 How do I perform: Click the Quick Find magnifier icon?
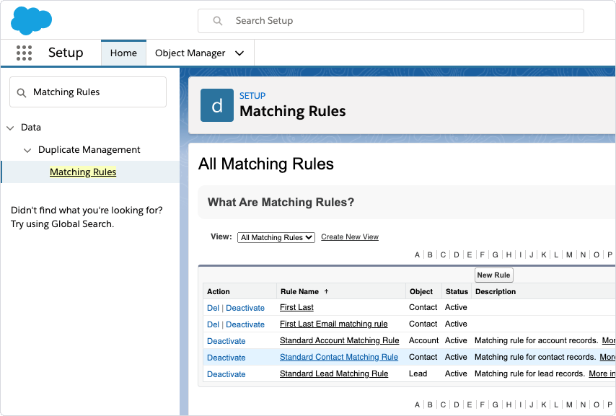pos(20,92)
